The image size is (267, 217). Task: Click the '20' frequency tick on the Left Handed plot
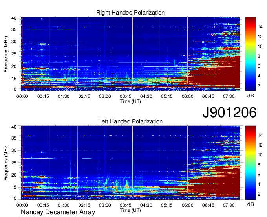point(14,175)
